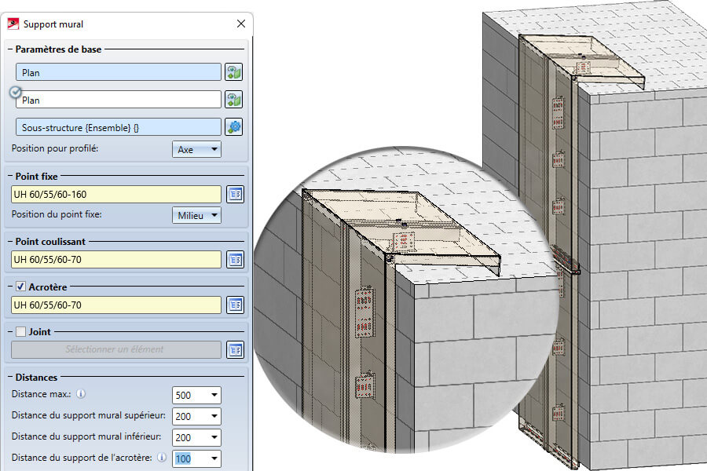Viewport: 707px width, 471px height.
Task: Close the Support mural dialog
Action: click(241, 24)
